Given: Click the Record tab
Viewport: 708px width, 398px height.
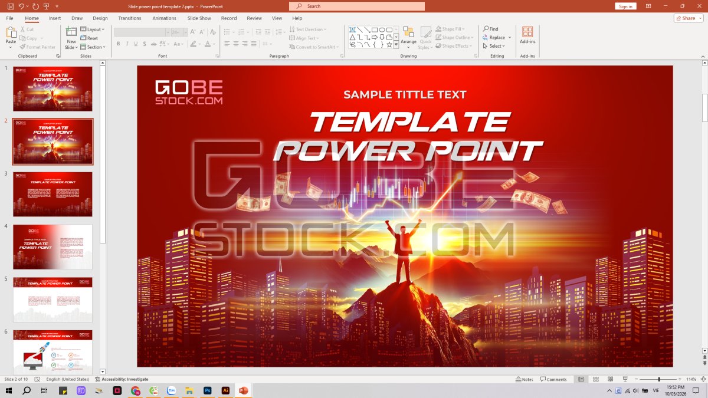Looking at the screenshot, I should coord(229,18).
